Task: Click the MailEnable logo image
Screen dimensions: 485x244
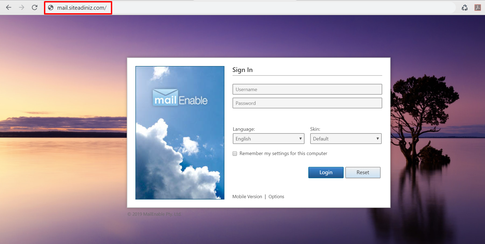Action: tap(180, 133)
